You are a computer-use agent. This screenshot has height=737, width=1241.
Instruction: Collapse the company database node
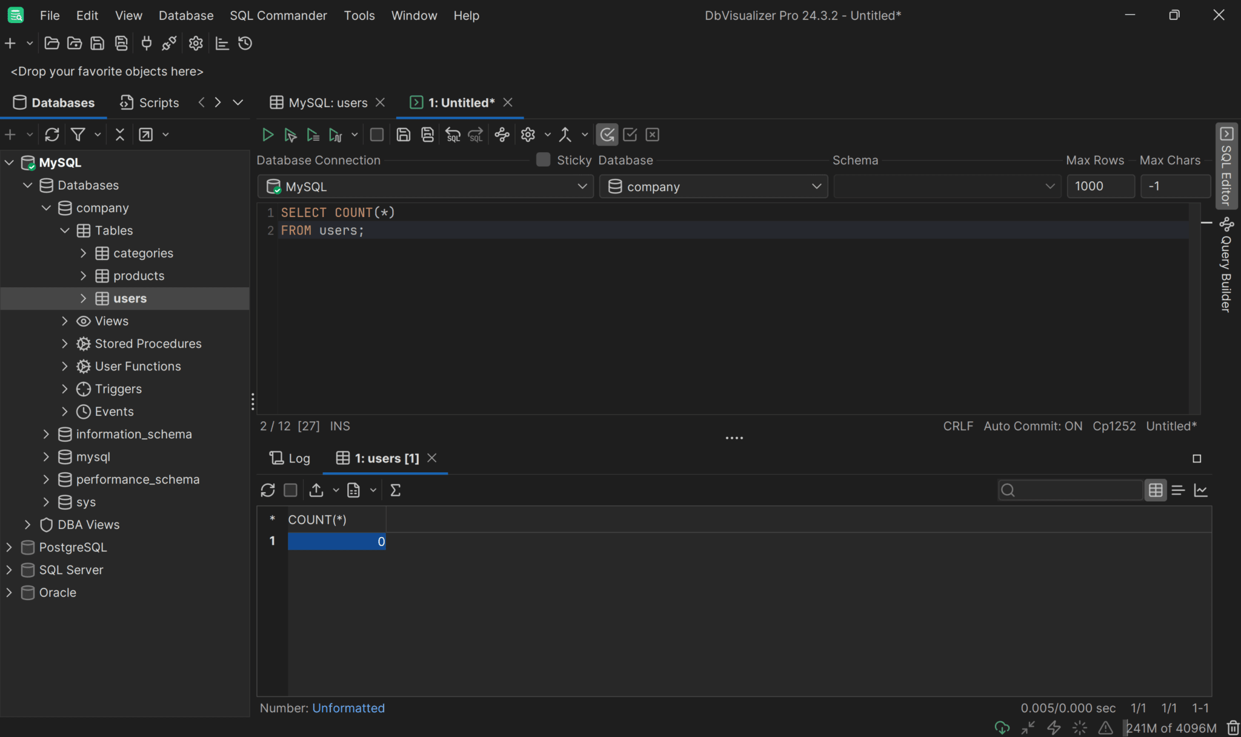(x=46, y=208)
